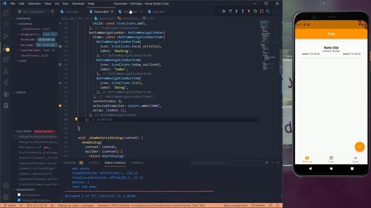Step Over in debug toolbar
Image resolution: width=371 pixels, height=208 pixels.
coord(230,12)
